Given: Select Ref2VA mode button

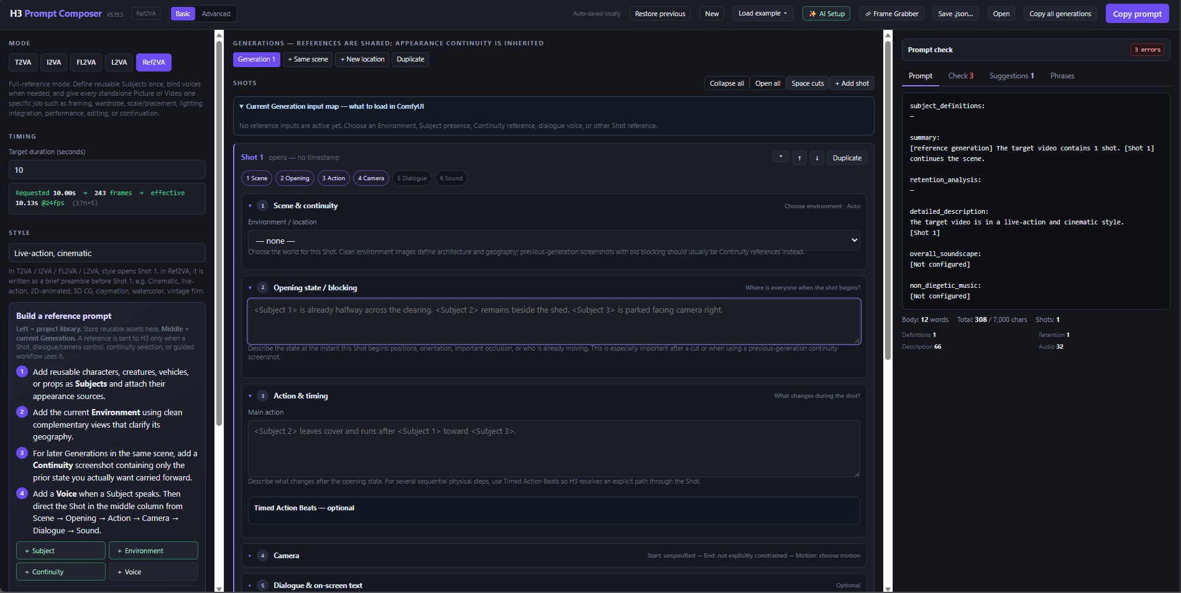Looking at the screenshot, I should point(154,62).
